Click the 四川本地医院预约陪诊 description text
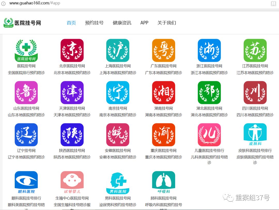 click(255, 115)
